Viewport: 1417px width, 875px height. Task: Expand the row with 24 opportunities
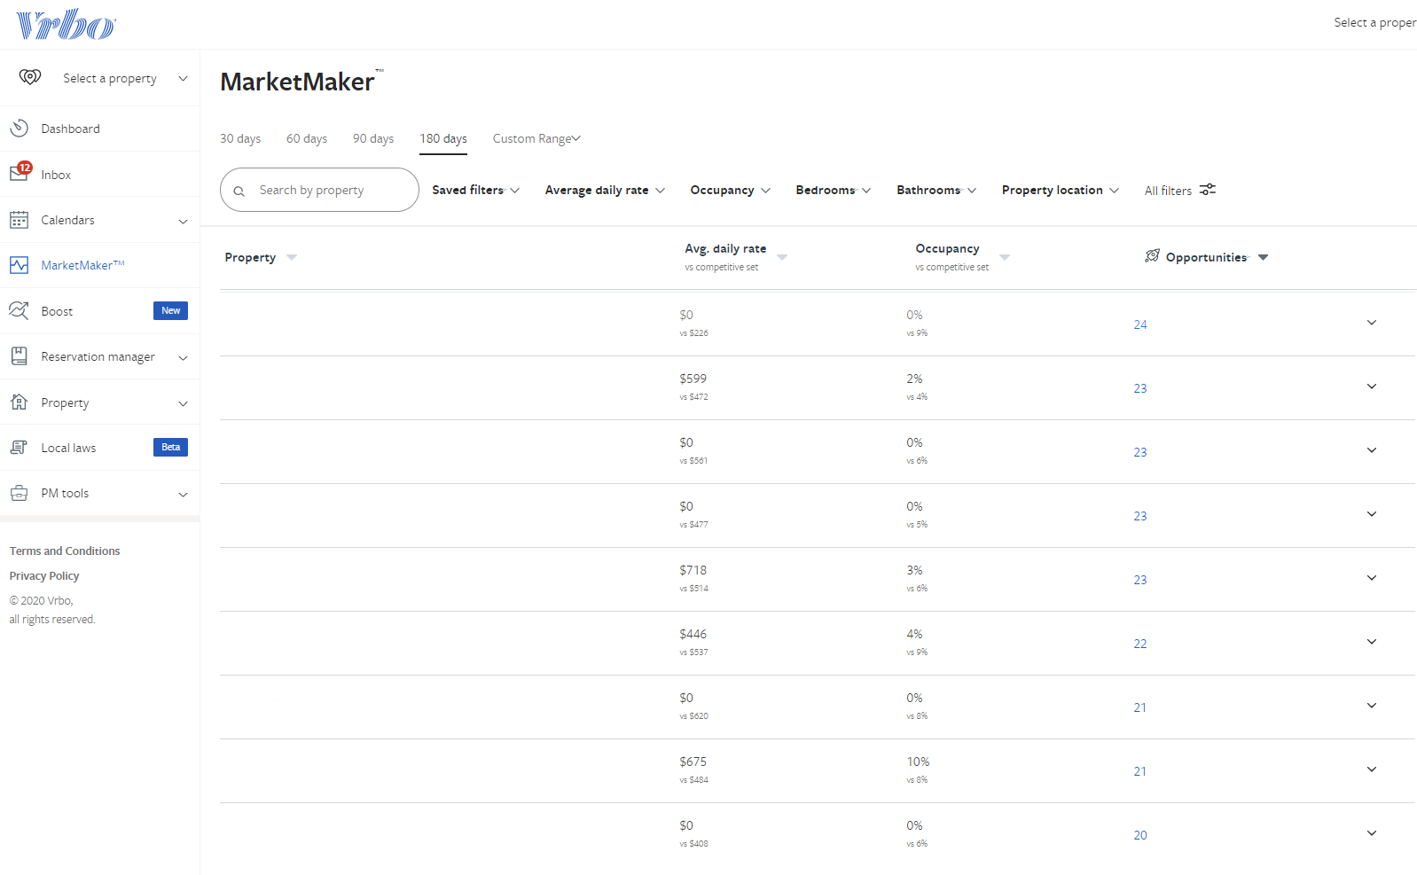click(x=1372, y=323)
